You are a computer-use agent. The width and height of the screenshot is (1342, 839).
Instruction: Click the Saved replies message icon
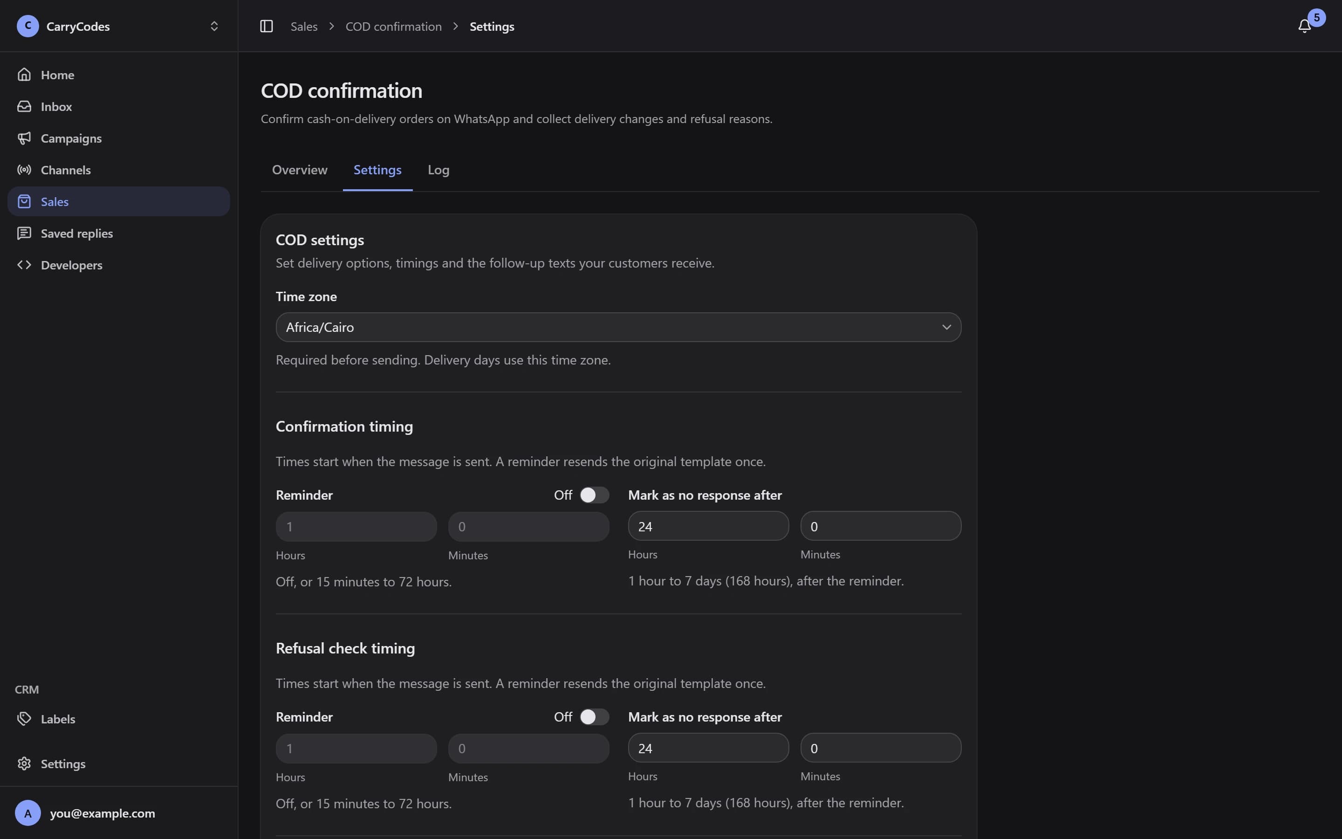(x=24, y=233)
